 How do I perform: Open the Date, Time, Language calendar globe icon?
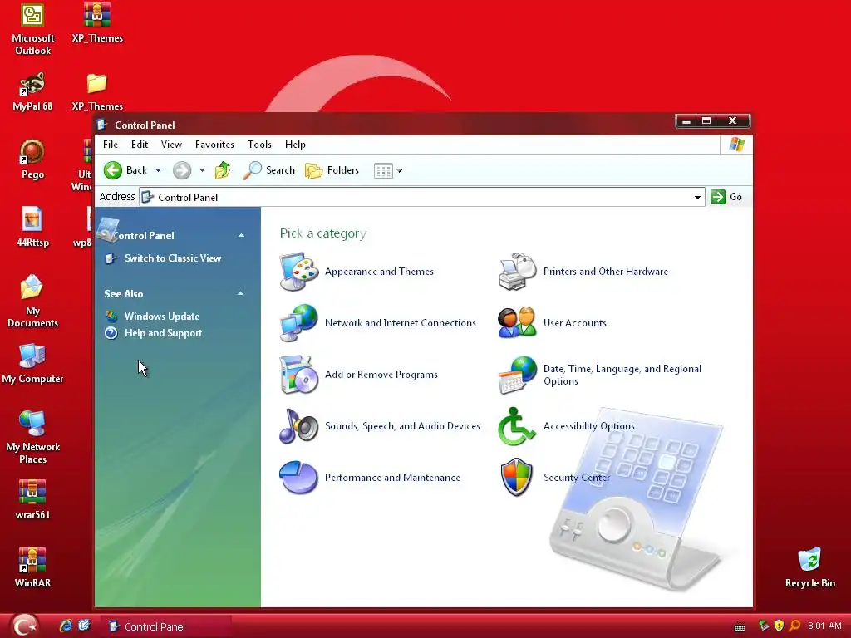[517, 375]
